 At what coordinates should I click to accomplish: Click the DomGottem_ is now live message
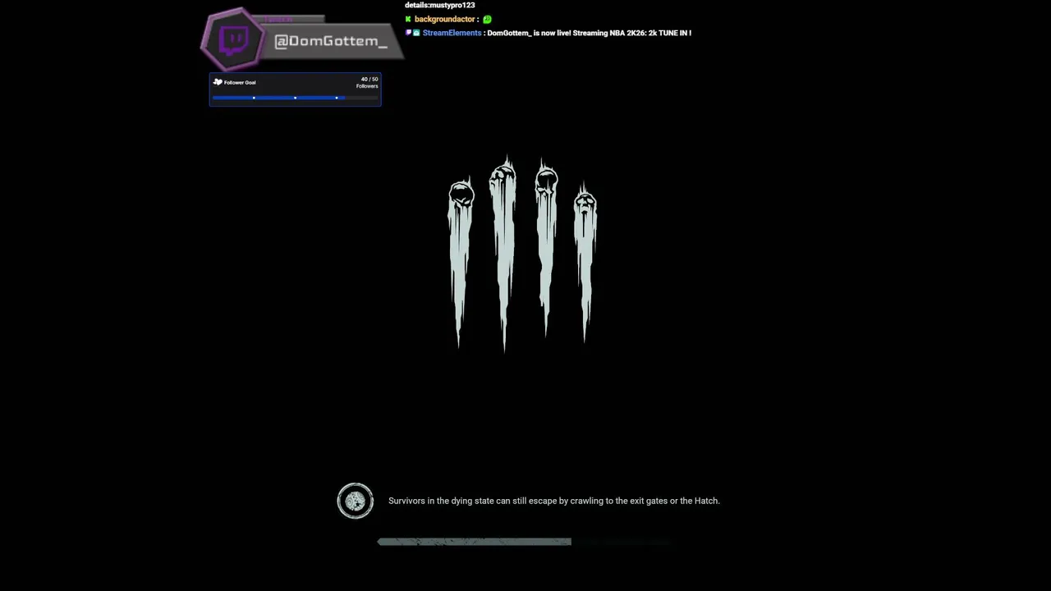coord(590,33)
